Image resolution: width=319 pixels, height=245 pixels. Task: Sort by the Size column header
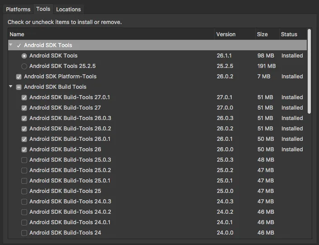267,34
